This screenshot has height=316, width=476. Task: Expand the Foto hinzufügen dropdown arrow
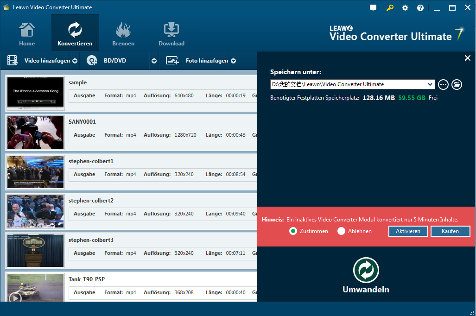tap(234, 61)
